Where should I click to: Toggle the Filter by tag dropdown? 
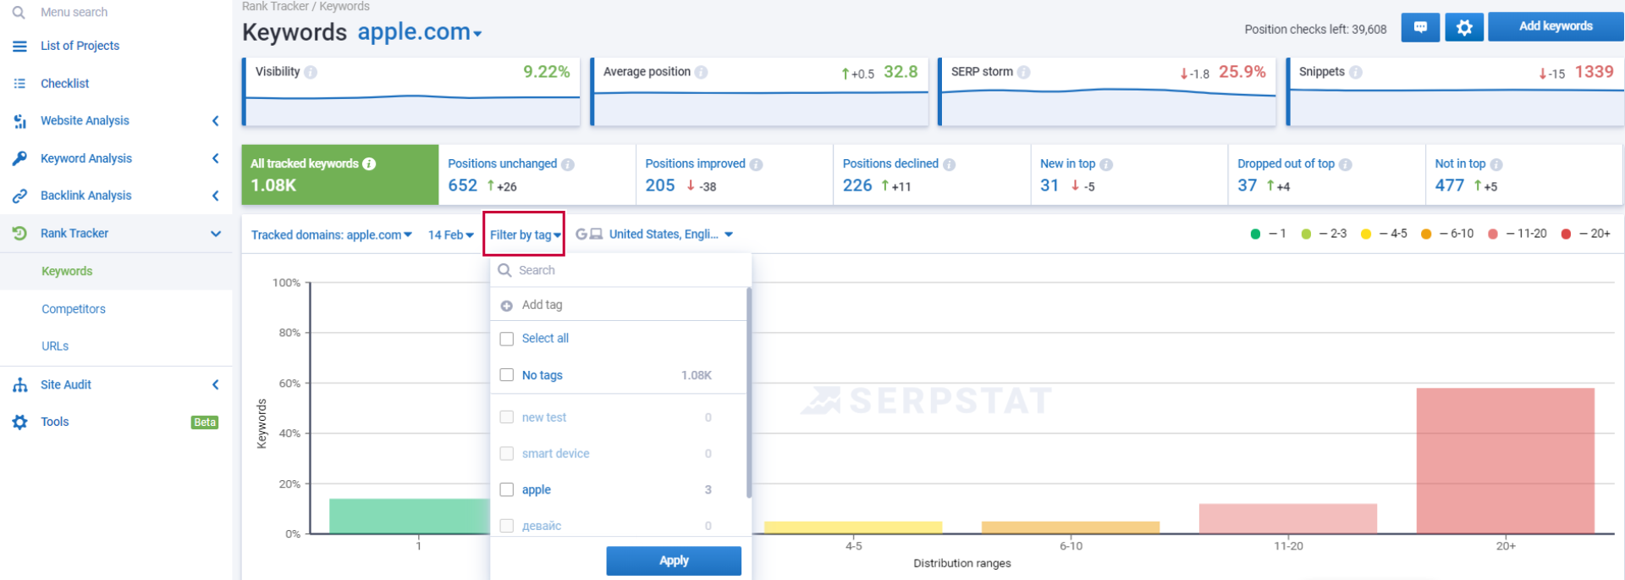[x=525, y=235]
